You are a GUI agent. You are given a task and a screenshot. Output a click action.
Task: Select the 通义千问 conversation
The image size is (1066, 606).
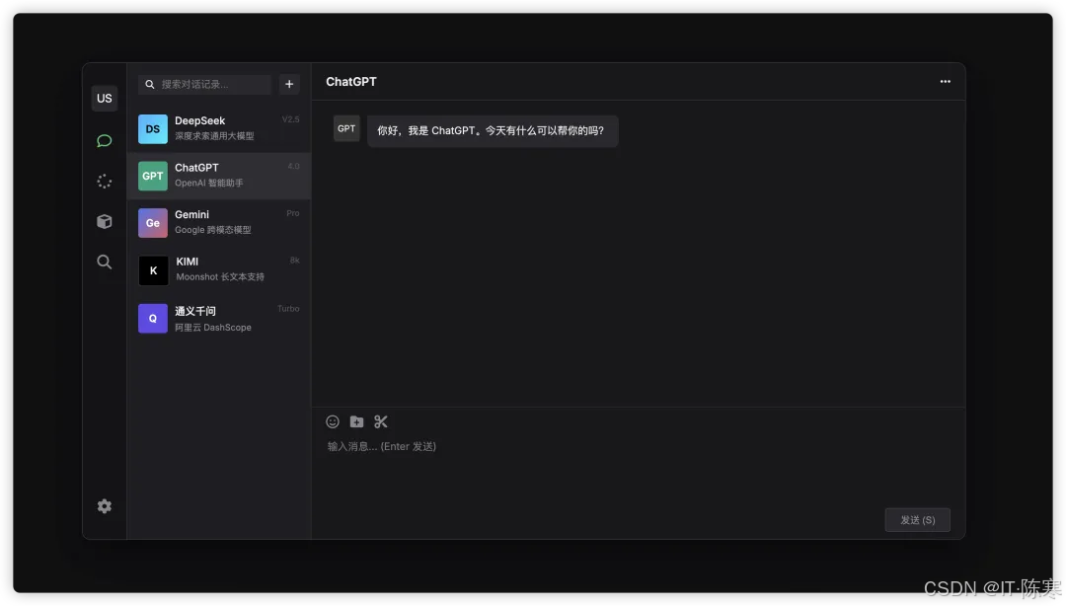tap(219, 319)
